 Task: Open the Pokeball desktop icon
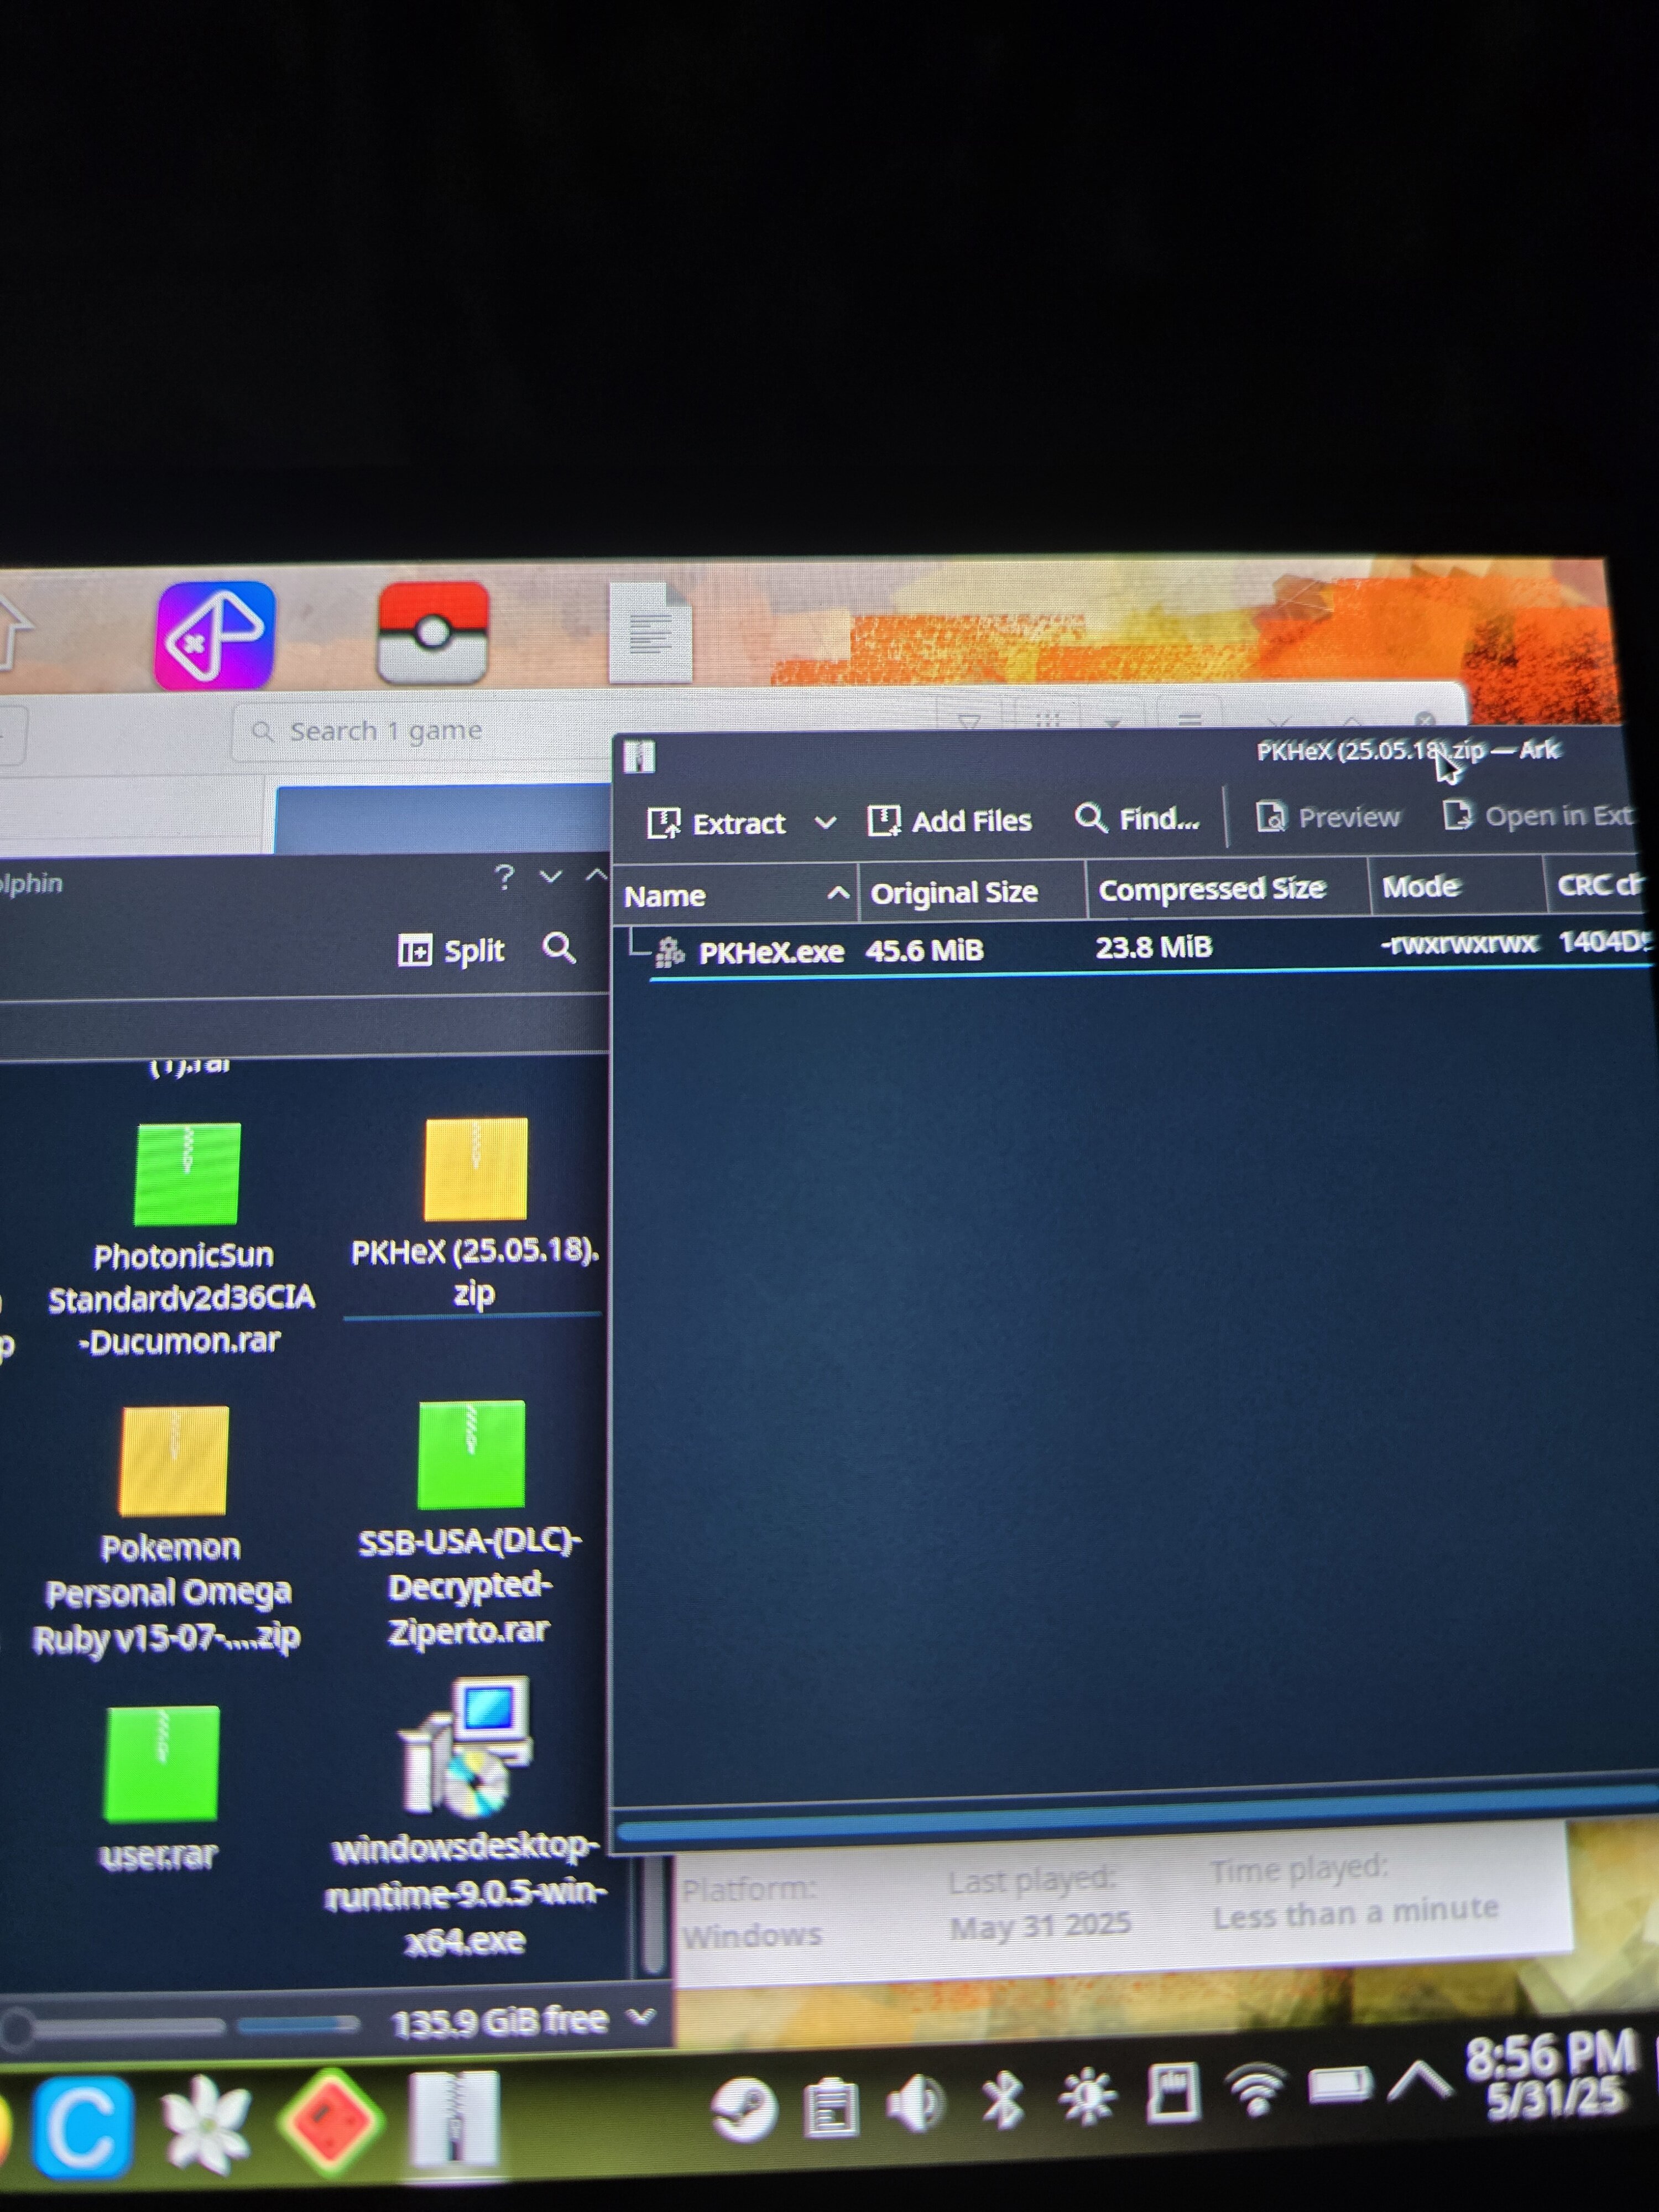[433, 633]
